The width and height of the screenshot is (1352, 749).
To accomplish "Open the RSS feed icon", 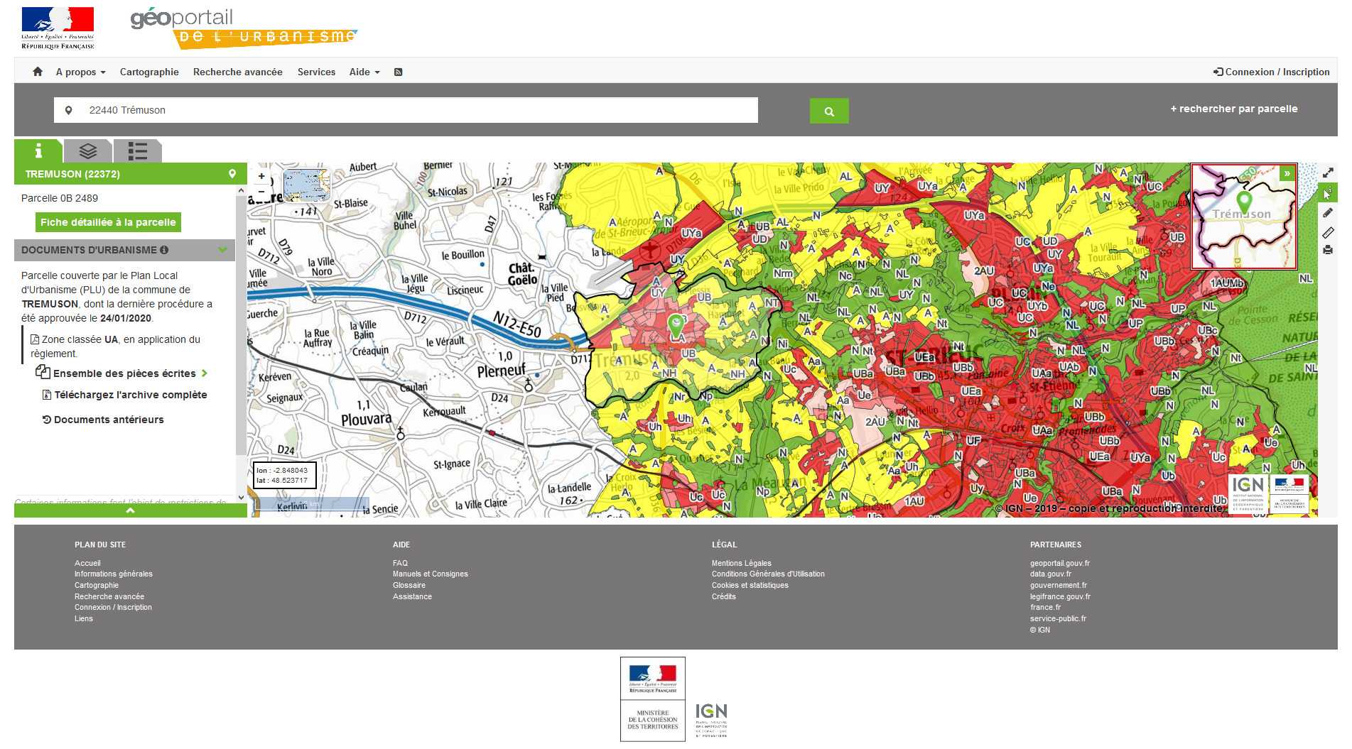I will [x=399, y=72].
